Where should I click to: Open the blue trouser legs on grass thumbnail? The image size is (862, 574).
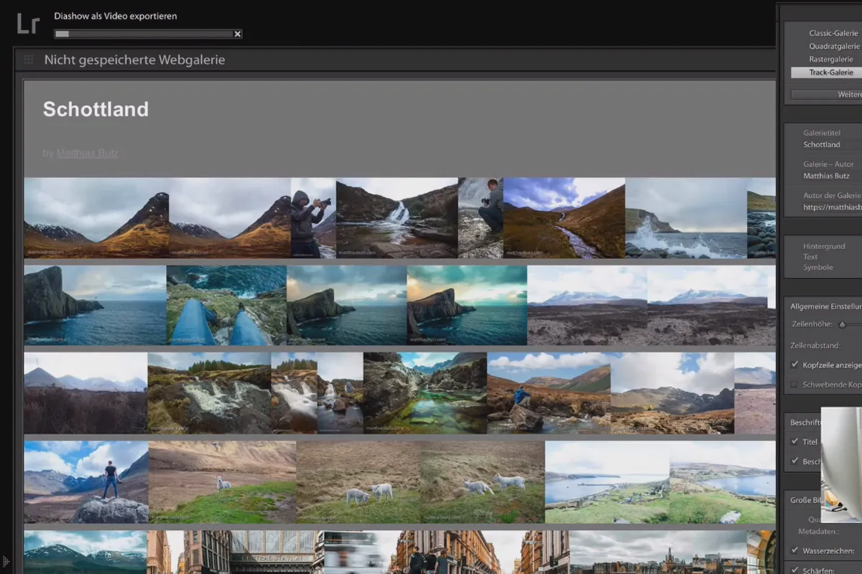click(x=226, y=305)
